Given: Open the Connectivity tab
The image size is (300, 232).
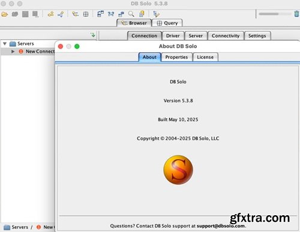Looking at the screenshot, I should 226,36.
